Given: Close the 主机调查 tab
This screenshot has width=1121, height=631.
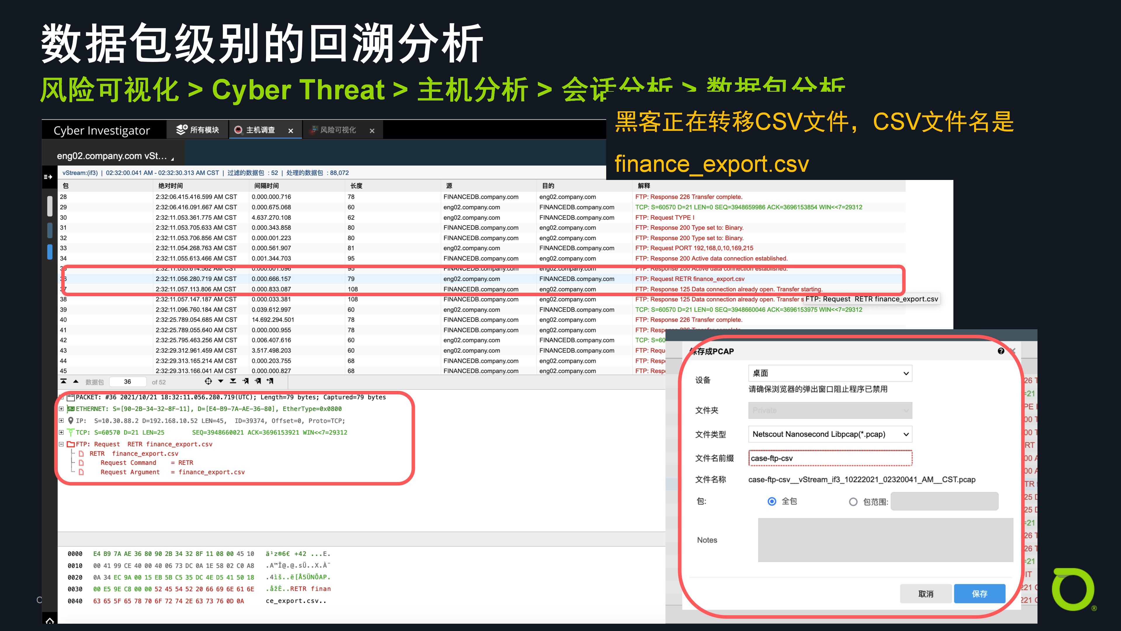Looking at the screenshot, I should [291, 131].
